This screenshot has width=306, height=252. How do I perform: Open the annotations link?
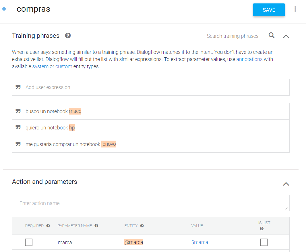249,59
